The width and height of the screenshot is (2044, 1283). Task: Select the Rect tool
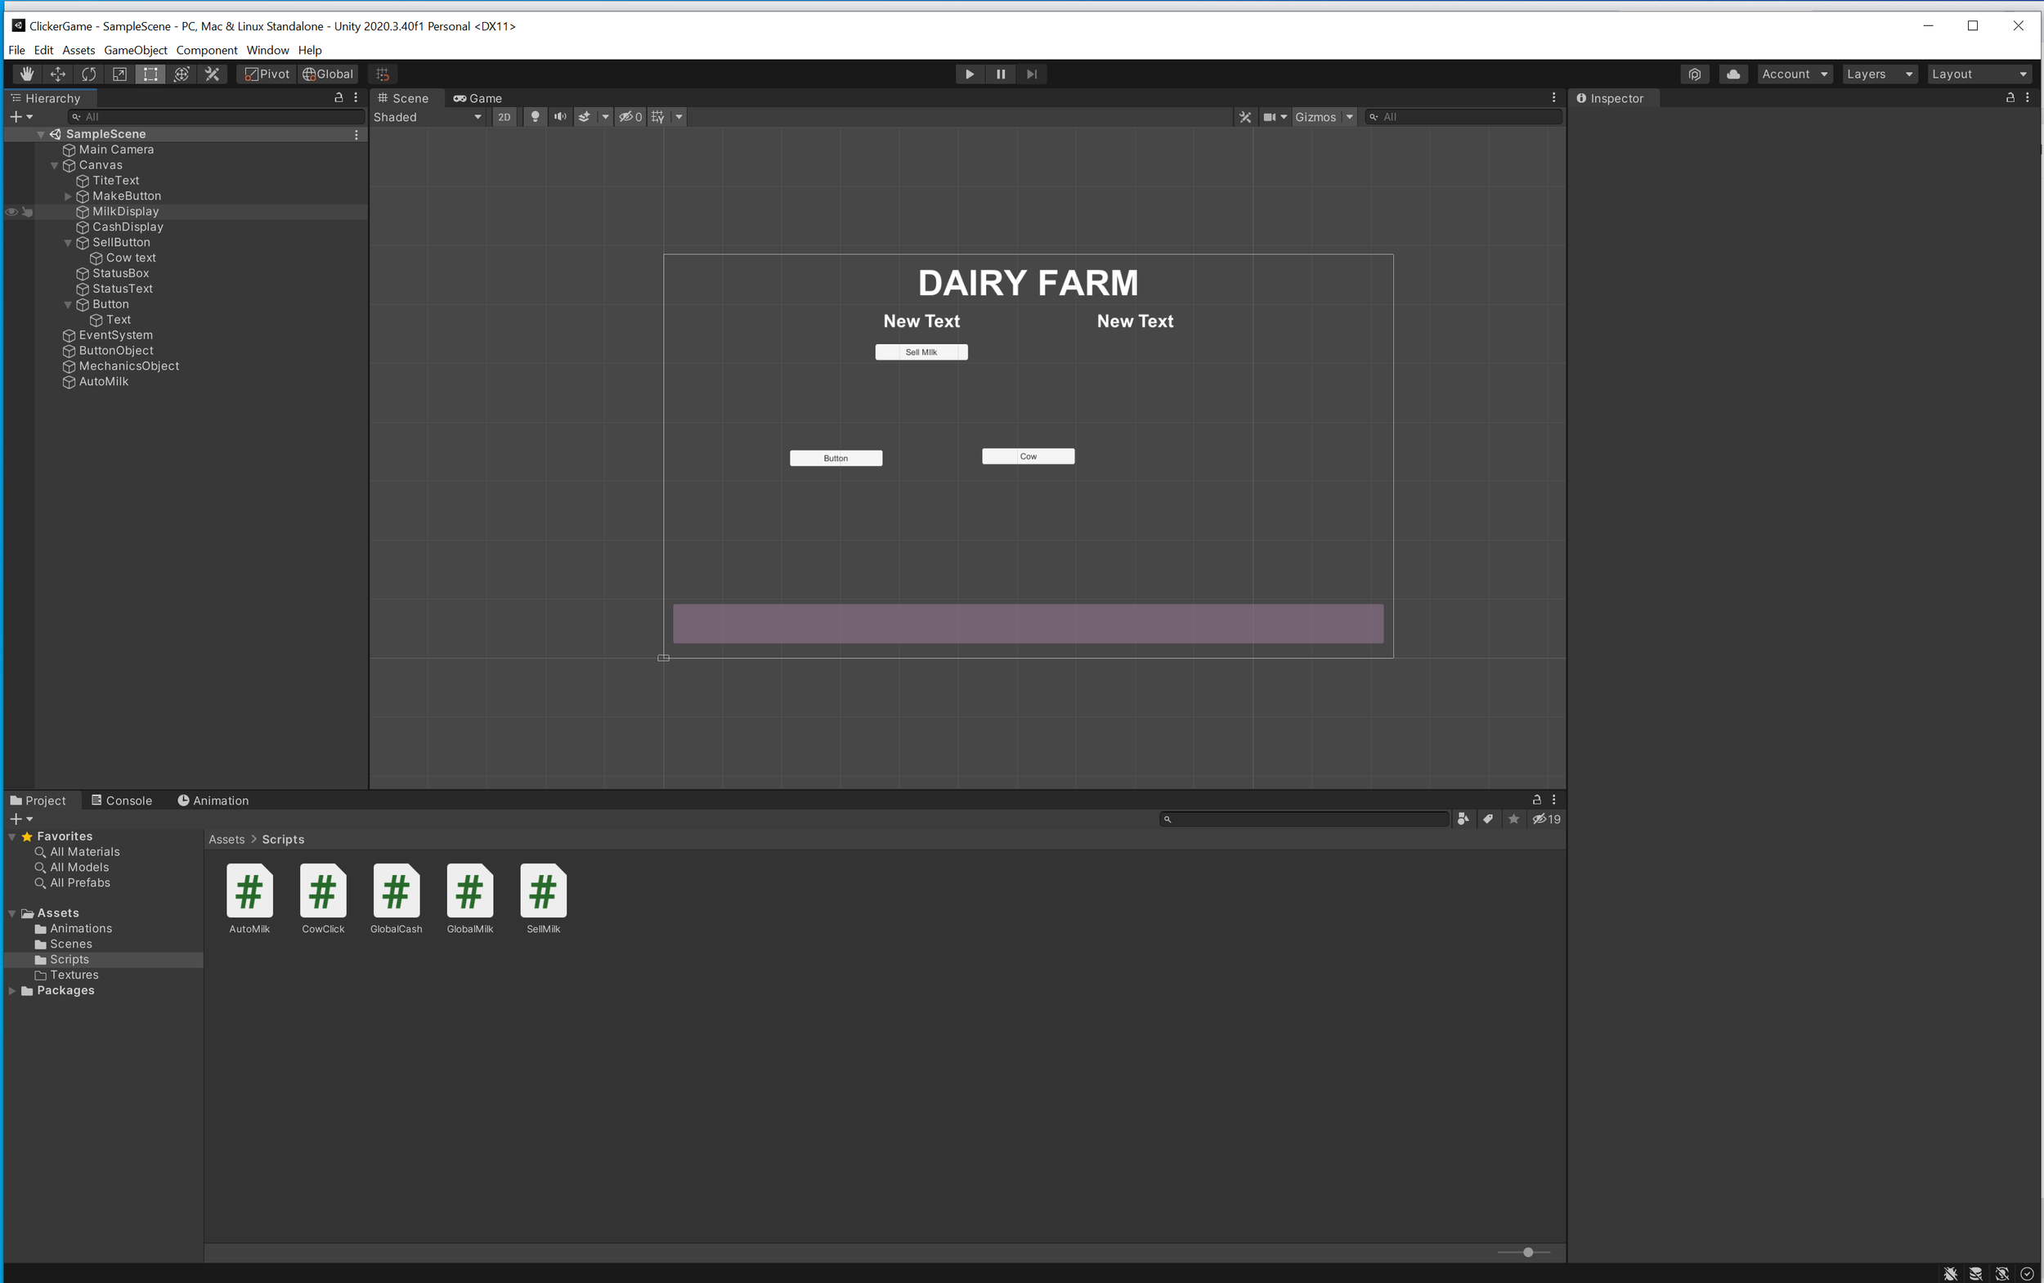pos(150,74)
